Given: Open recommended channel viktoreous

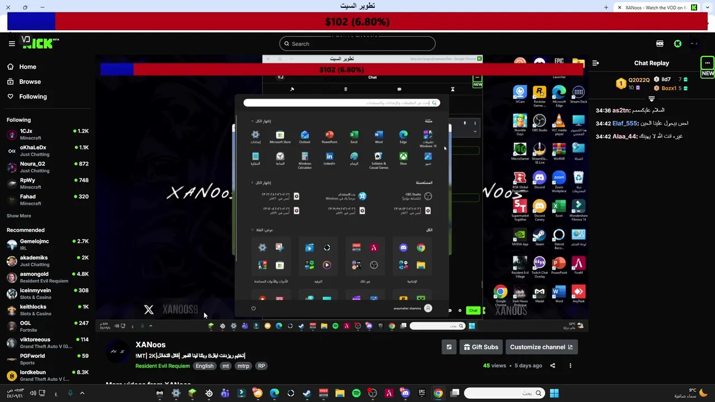Looking at the screenshot, I should 47,343.
